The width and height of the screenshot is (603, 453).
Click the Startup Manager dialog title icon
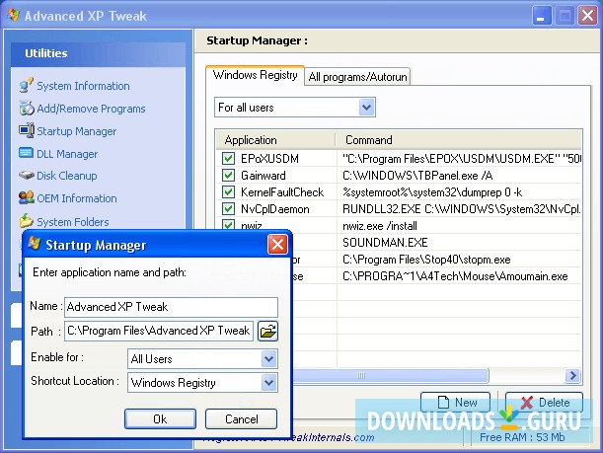35,244
